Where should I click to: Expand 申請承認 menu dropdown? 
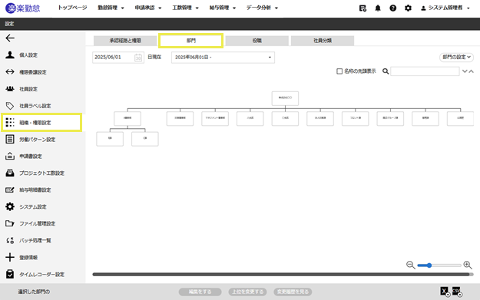(148, 8)
